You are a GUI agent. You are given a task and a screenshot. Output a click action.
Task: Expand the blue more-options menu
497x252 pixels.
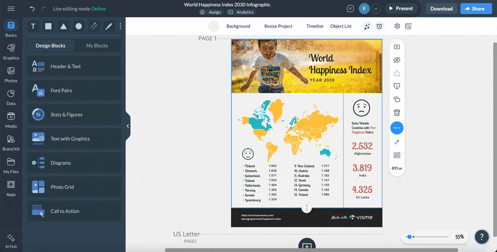tap(397, 128)
